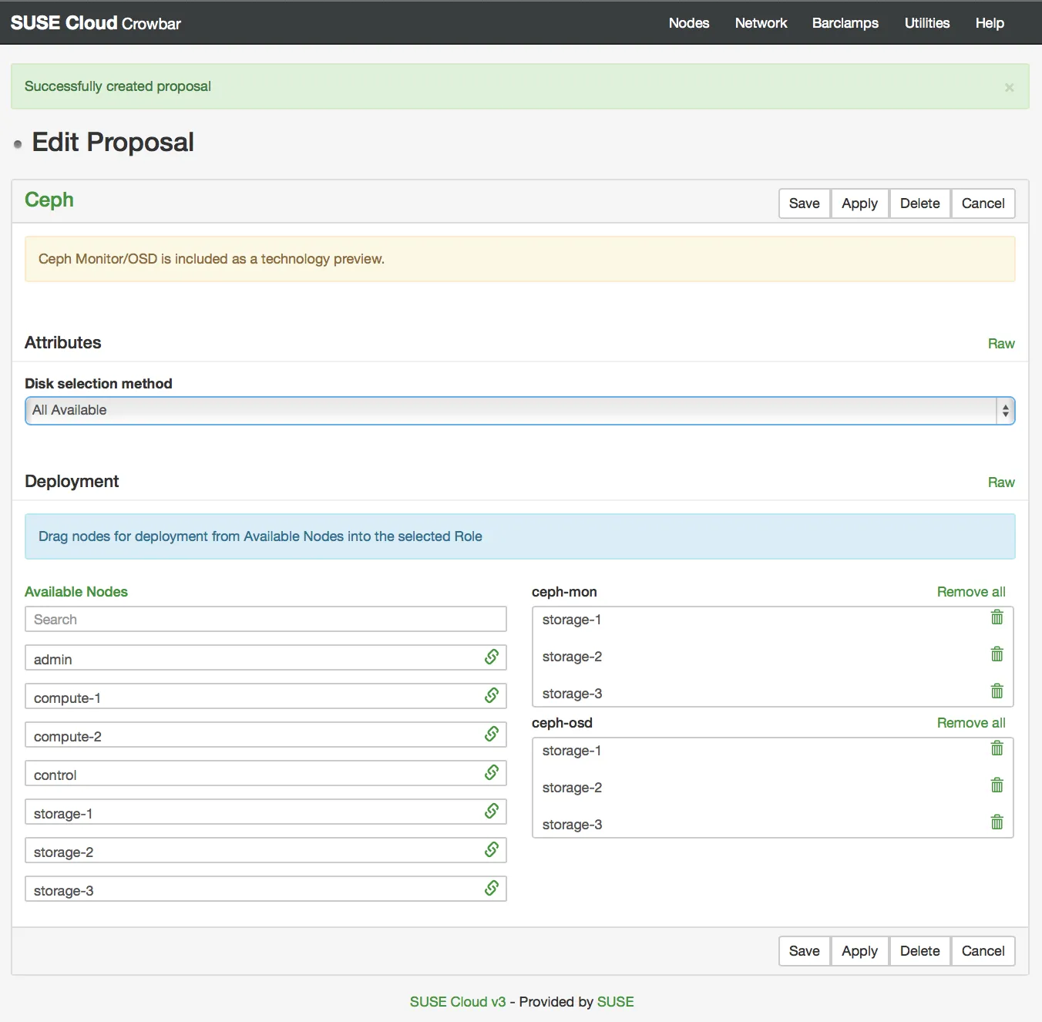Viewport: 1042px width, 1022px height.
Task: Remove storage-2 from ceph-osd with trash icon
Action: tap(997, 785)
